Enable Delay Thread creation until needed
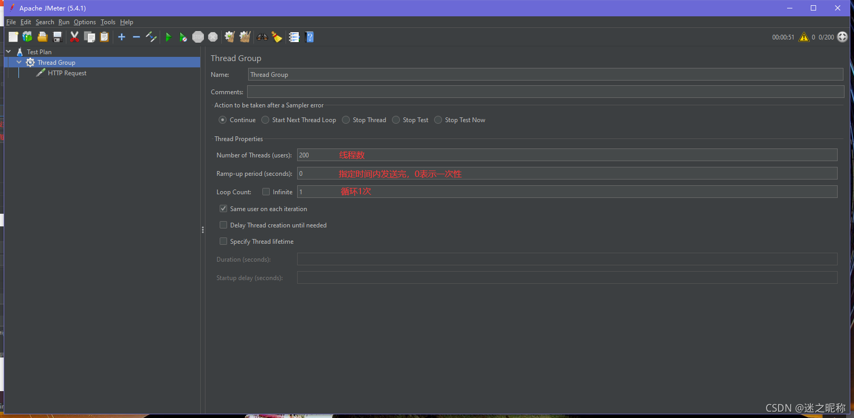This screenshot has width=854, height=418. [x=223, y=225]
